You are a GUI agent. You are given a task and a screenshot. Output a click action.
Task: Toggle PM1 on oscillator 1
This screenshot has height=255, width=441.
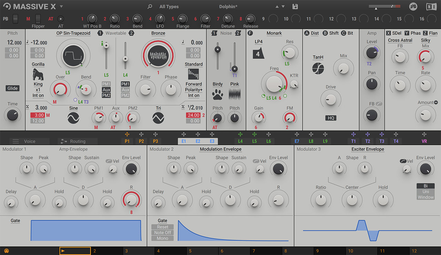[x=106, y=84]
